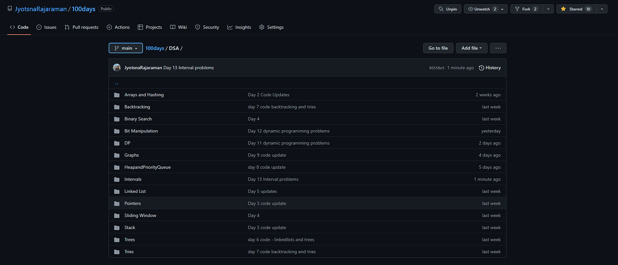618x265 pixels.
Task: Click the parent directory row labeled ..
Action: point(117,83)
